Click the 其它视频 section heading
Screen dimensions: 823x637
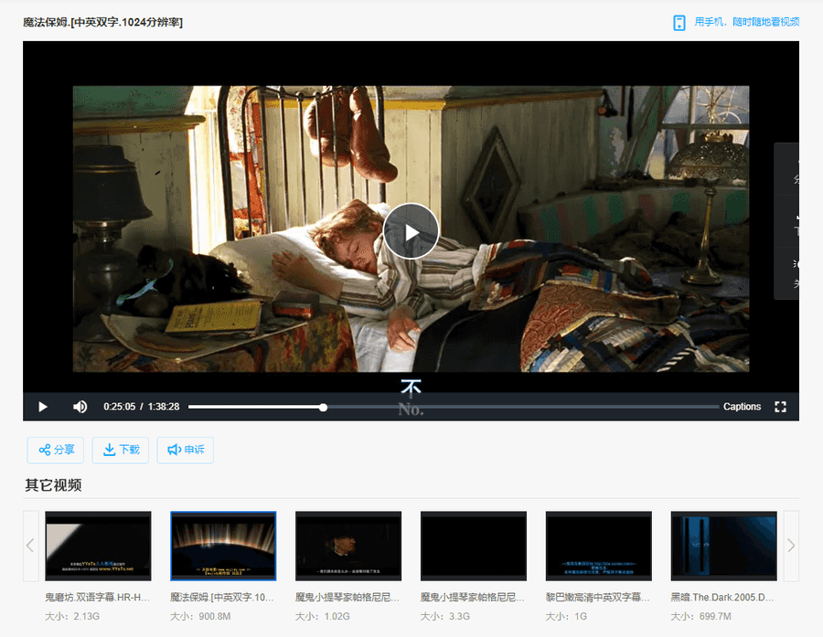tap(53, 485)
